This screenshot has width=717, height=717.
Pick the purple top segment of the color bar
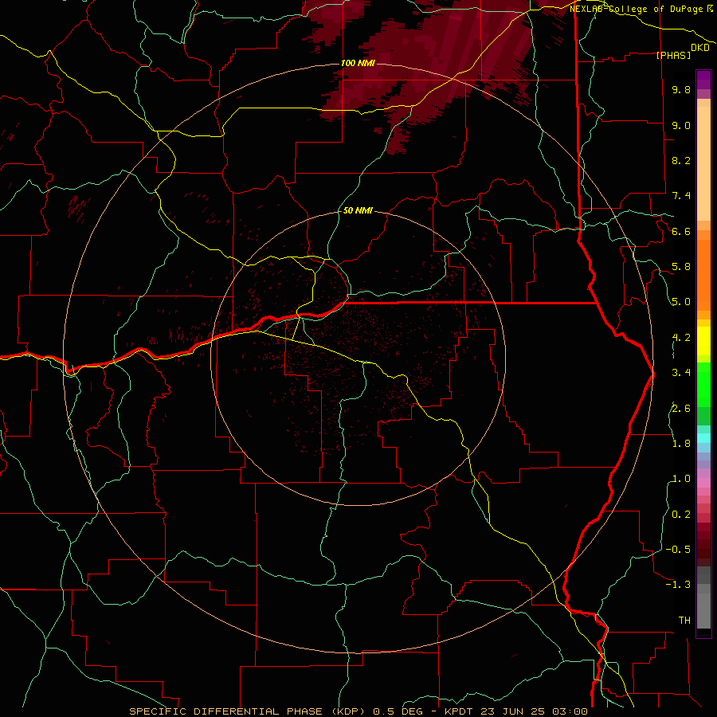pos(703,80)
